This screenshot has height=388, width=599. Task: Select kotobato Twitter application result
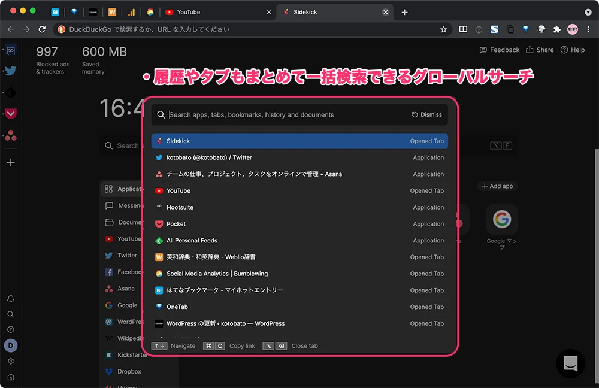point(299,157)
